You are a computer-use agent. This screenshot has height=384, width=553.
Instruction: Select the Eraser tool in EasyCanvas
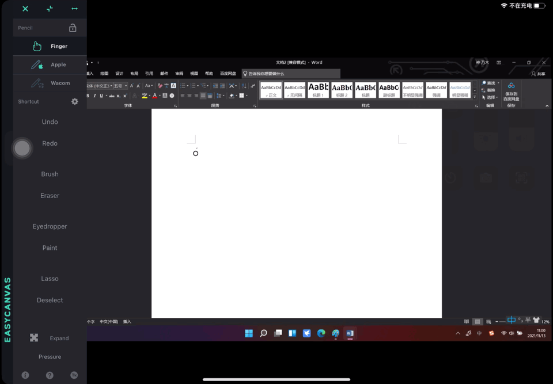(50, 195)
